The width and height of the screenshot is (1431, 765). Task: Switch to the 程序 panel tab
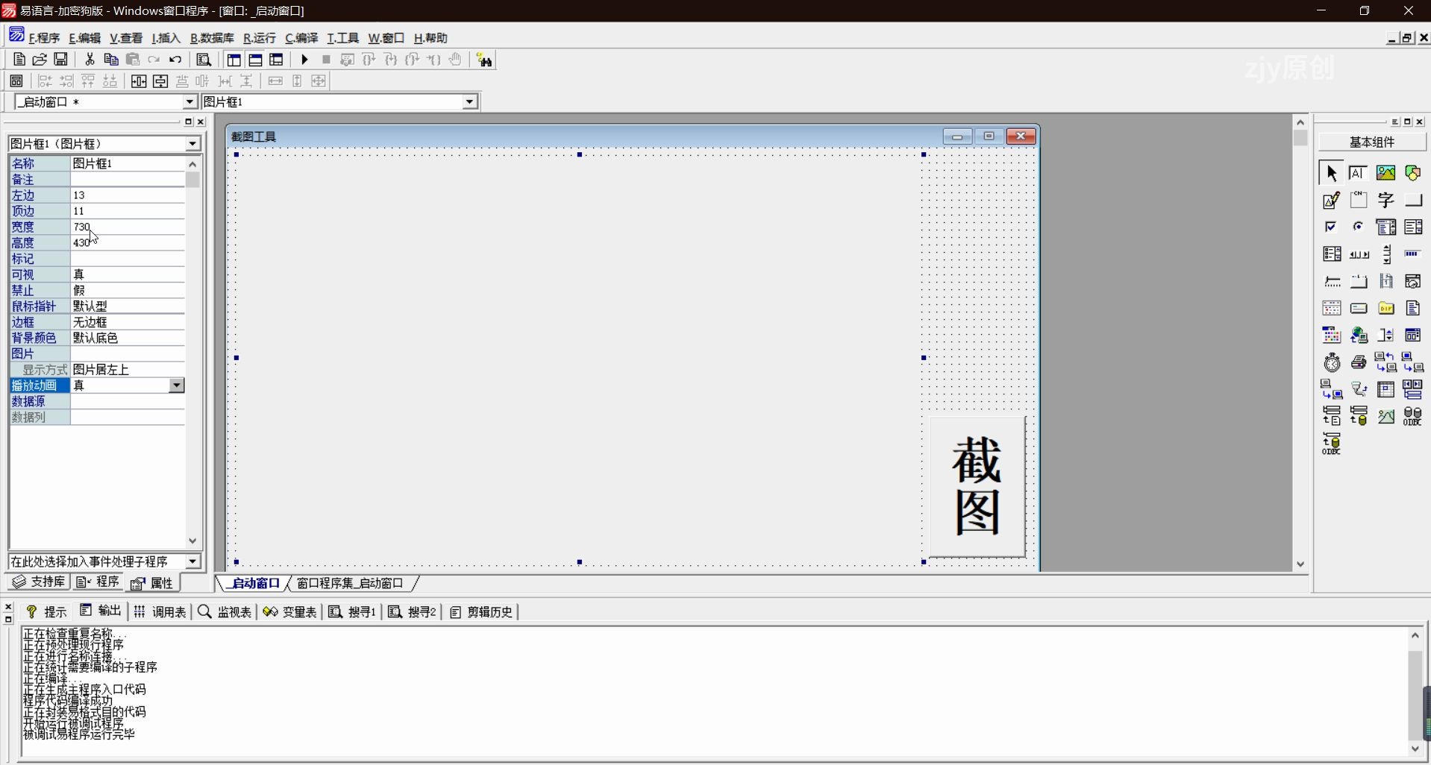point(98,582)
